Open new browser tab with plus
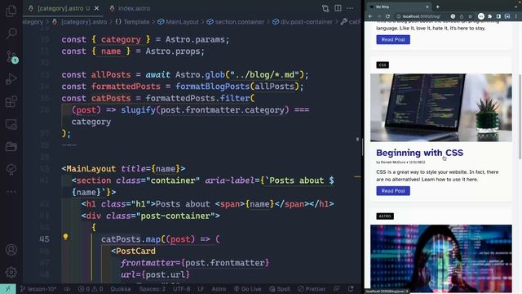The width and height of the screenshot is (522, 294). [438, 7]
